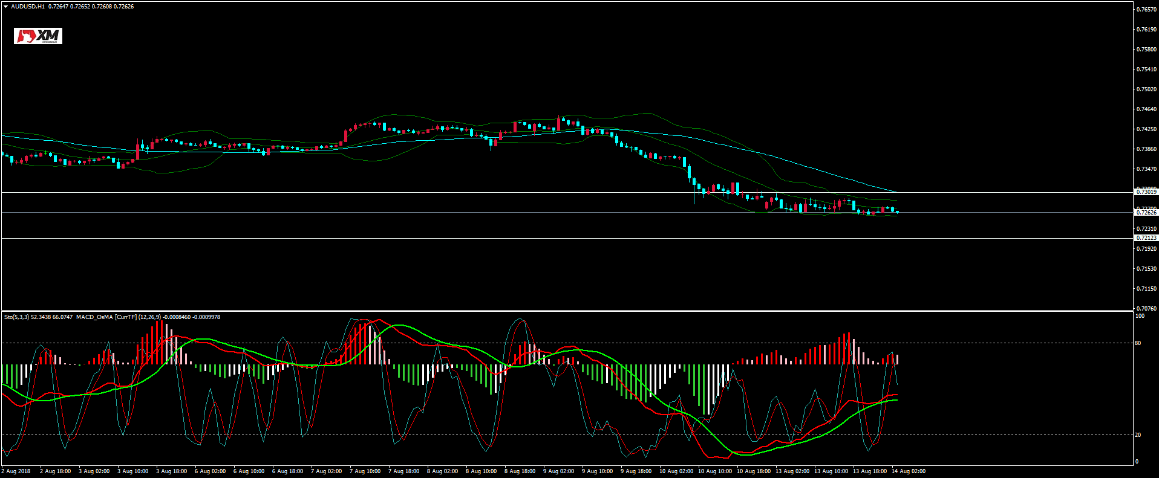Click the 10 Aug 18:00 time label
This screenshot has width=1159, height=478.
(x=754, y=471)
